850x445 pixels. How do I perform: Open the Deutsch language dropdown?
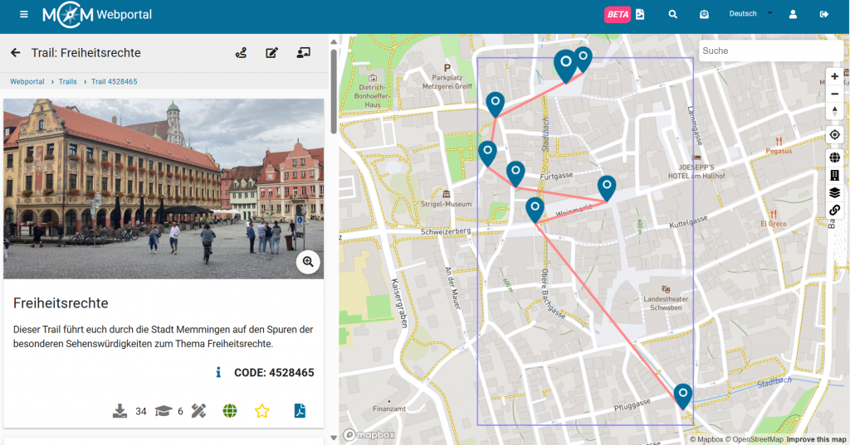[750, 14]
